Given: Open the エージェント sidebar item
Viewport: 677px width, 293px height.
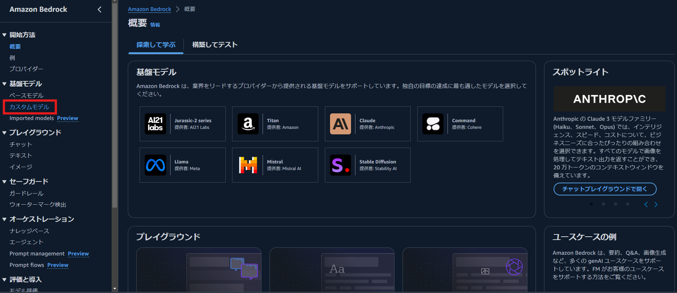Looking at the screenshot, I should click(x=27, y=242).
